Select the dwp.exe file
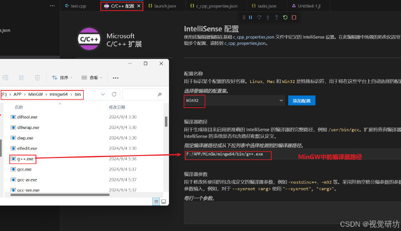The height and width of the screenshot is (231, 401). point(25,138)
